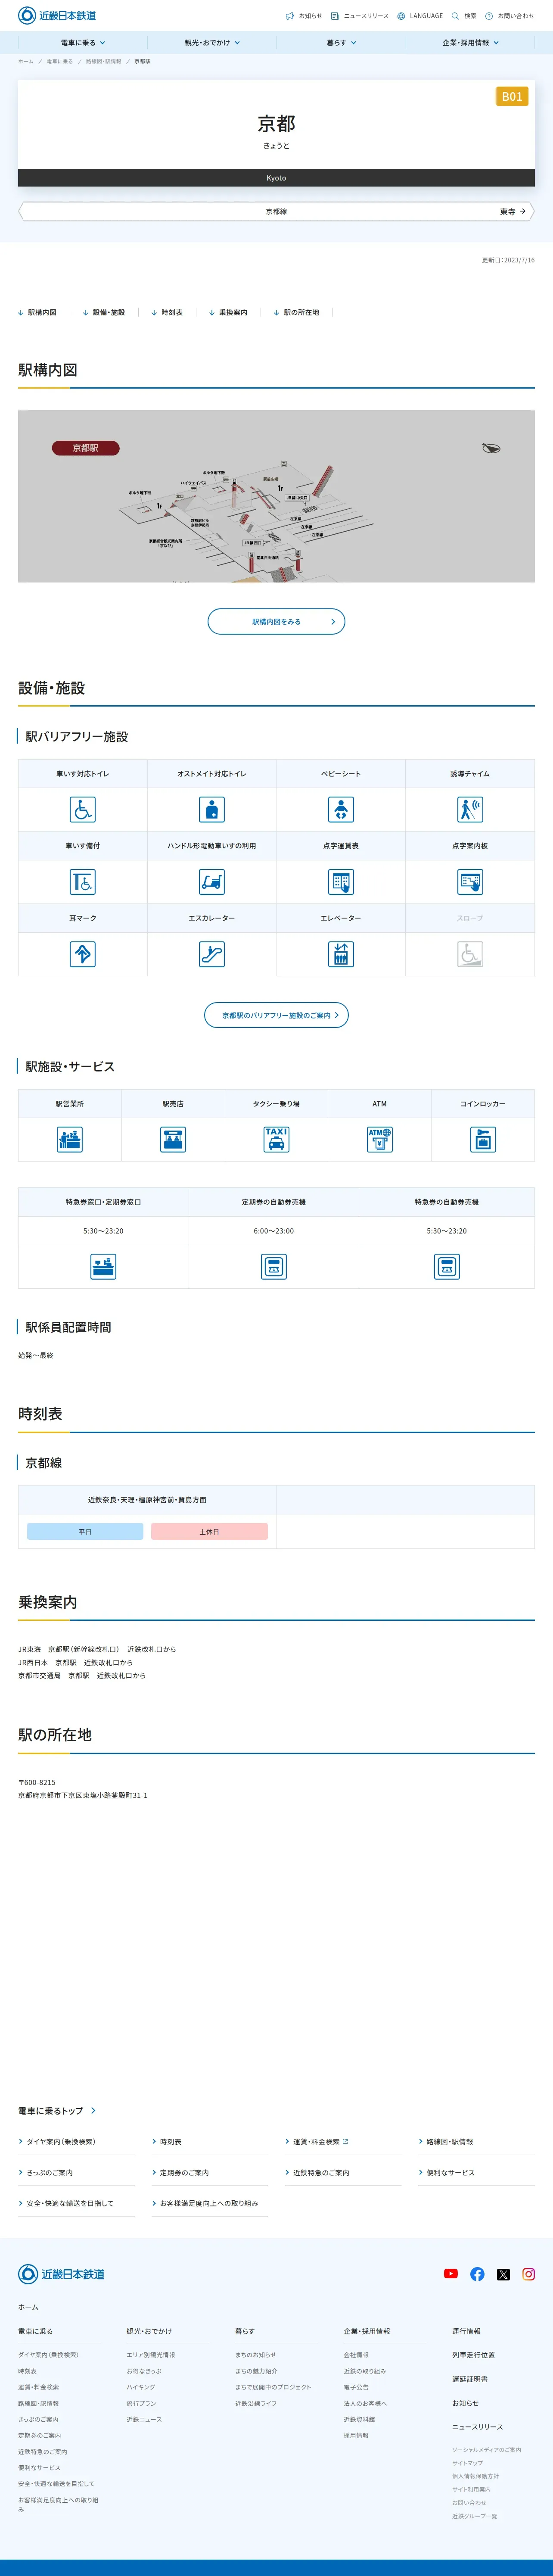This screenshot has height=2576, width=553.
Task: Open お問い合わせ contact link in header
Action: pos(510,16)
